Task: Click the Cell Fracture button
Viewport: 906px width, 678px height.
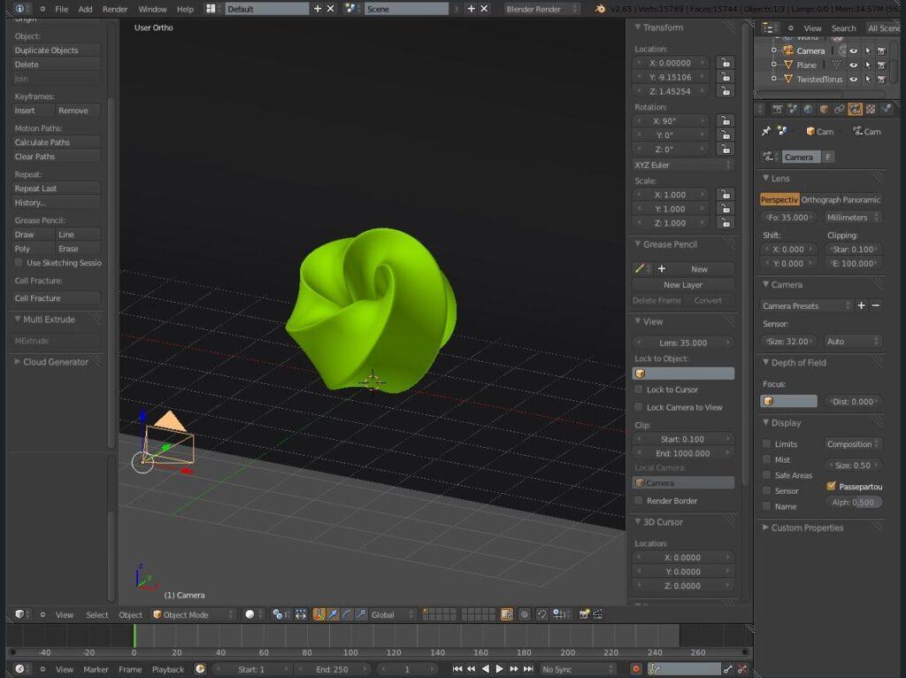Action: click(56, 298)
